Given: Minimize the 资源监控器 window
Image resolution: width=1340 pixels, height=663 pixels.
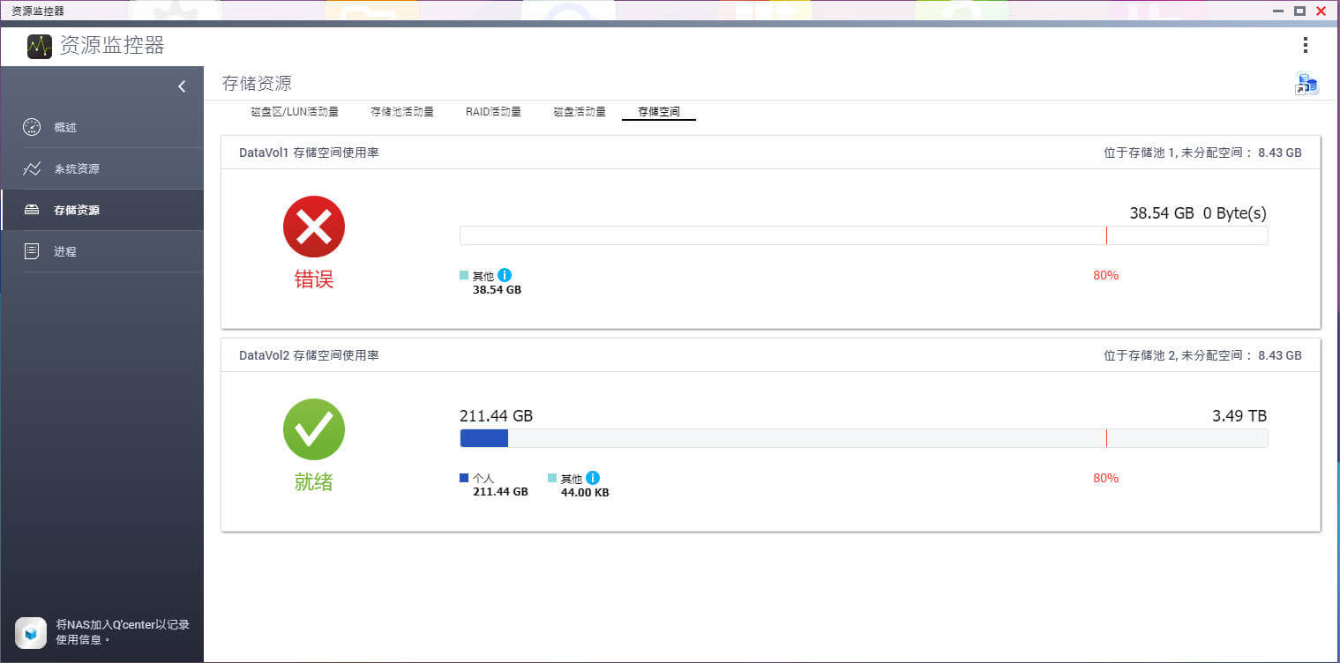Looking at the screenshot, I should (x=1278, y=11).
